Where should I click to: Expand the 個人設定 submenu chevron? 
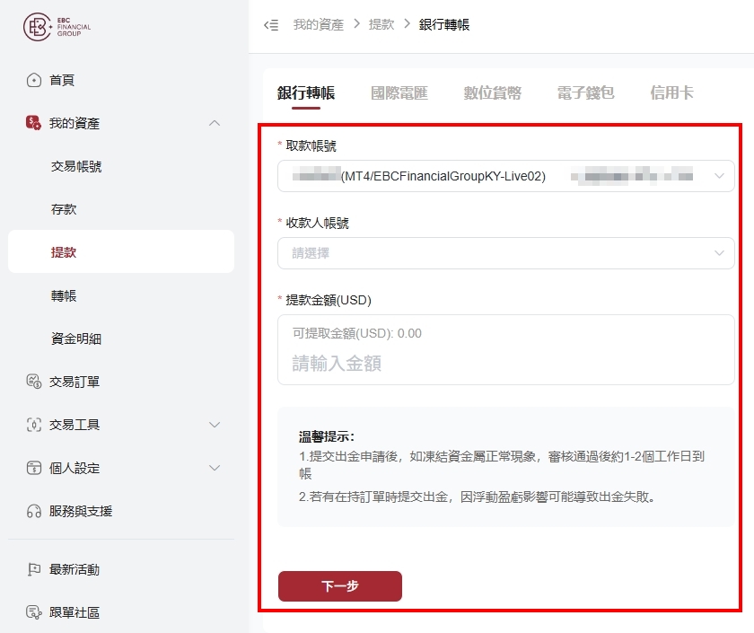pos(215,468)
